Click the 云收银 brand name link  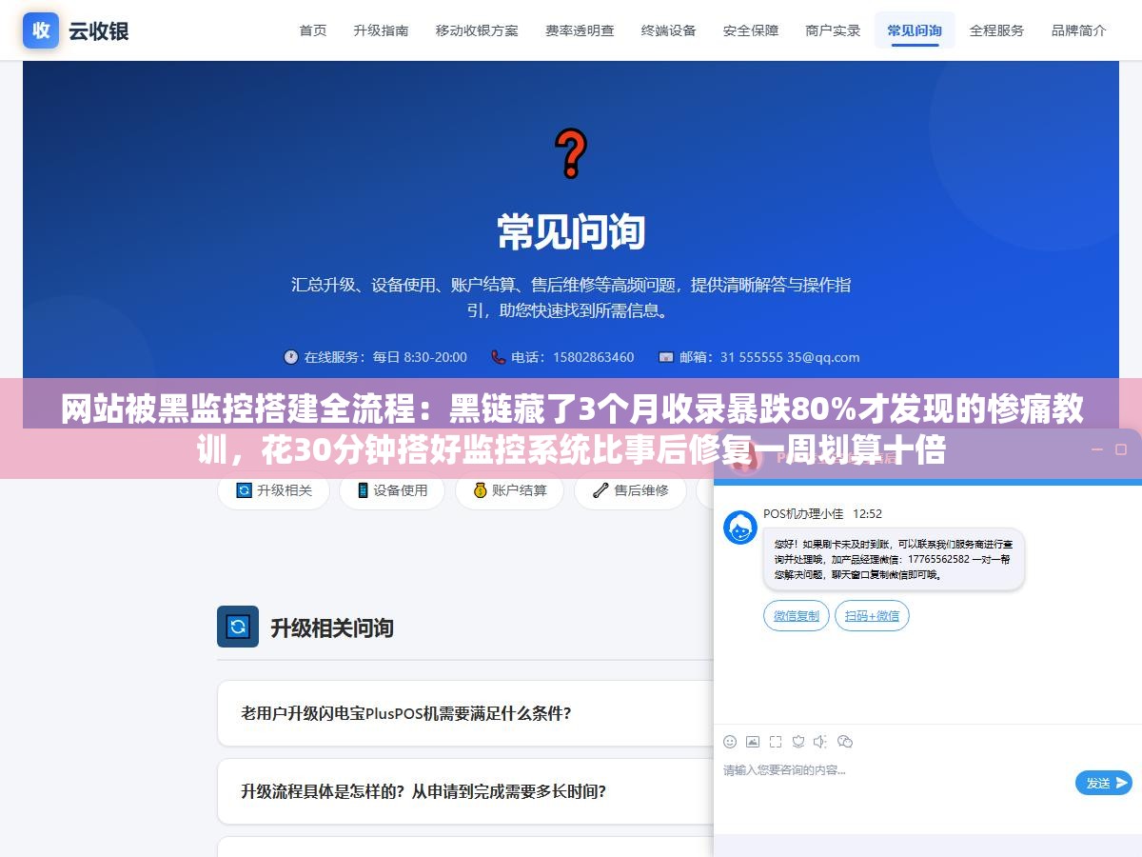[x=98, y=30]
